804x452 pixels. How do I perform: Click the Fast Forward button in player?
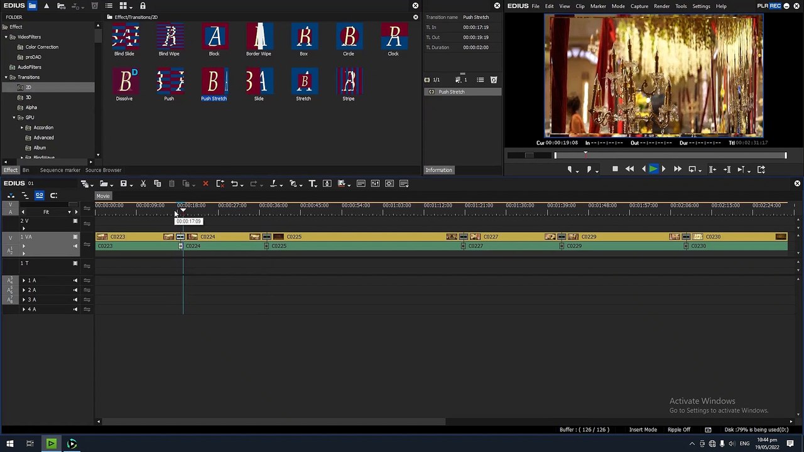pyautogui.click(x=677, y=169)
